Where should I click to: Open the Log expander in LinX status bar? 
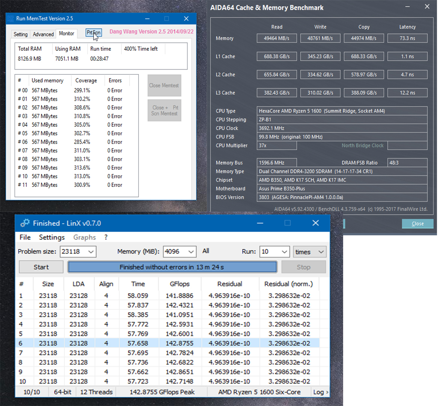321,392
